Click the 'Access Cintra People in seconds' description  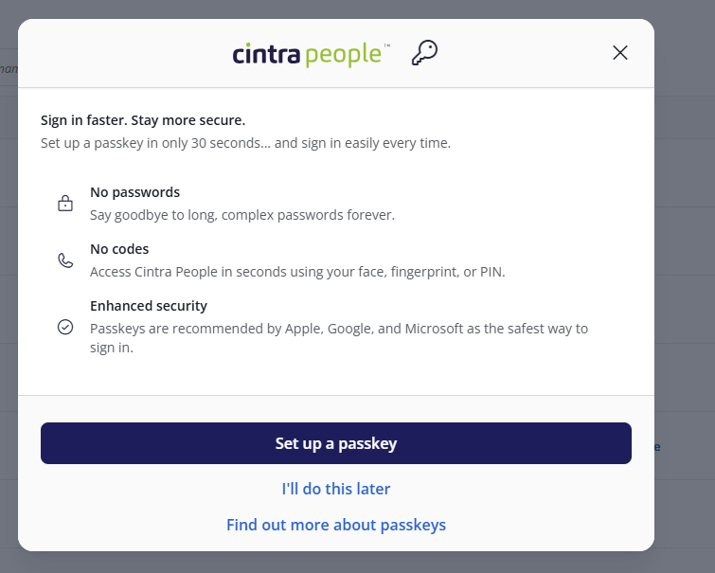[297, 272]
